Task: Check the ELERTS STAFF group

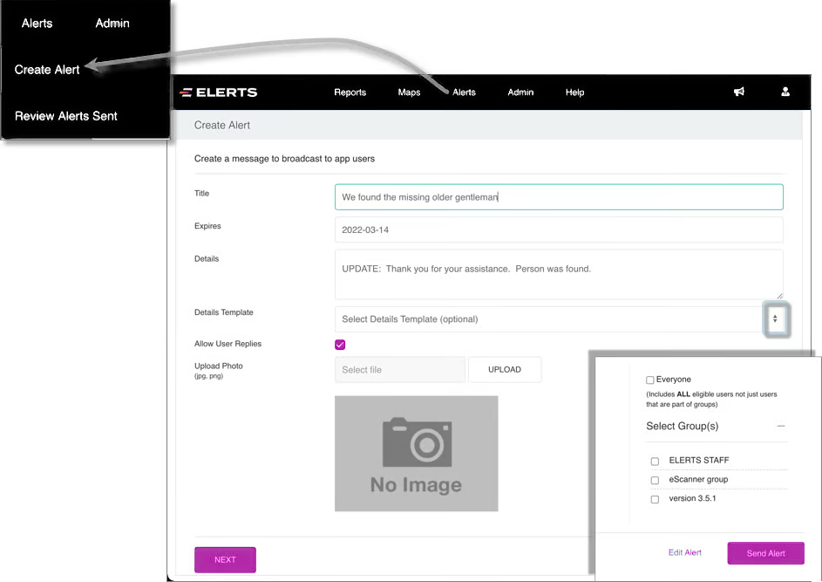Action: click(655, 462)
